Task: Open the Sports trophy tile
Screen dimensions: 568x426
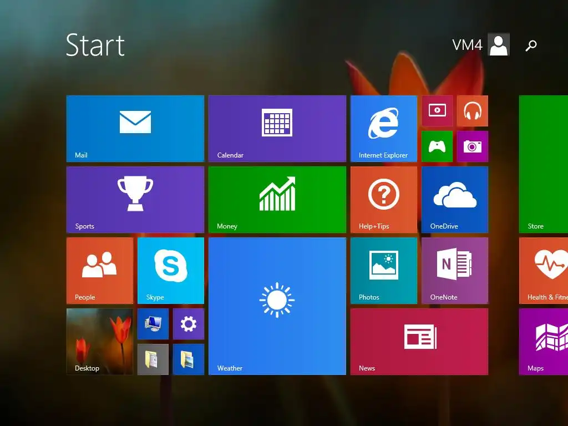Action: pos(135,200)
